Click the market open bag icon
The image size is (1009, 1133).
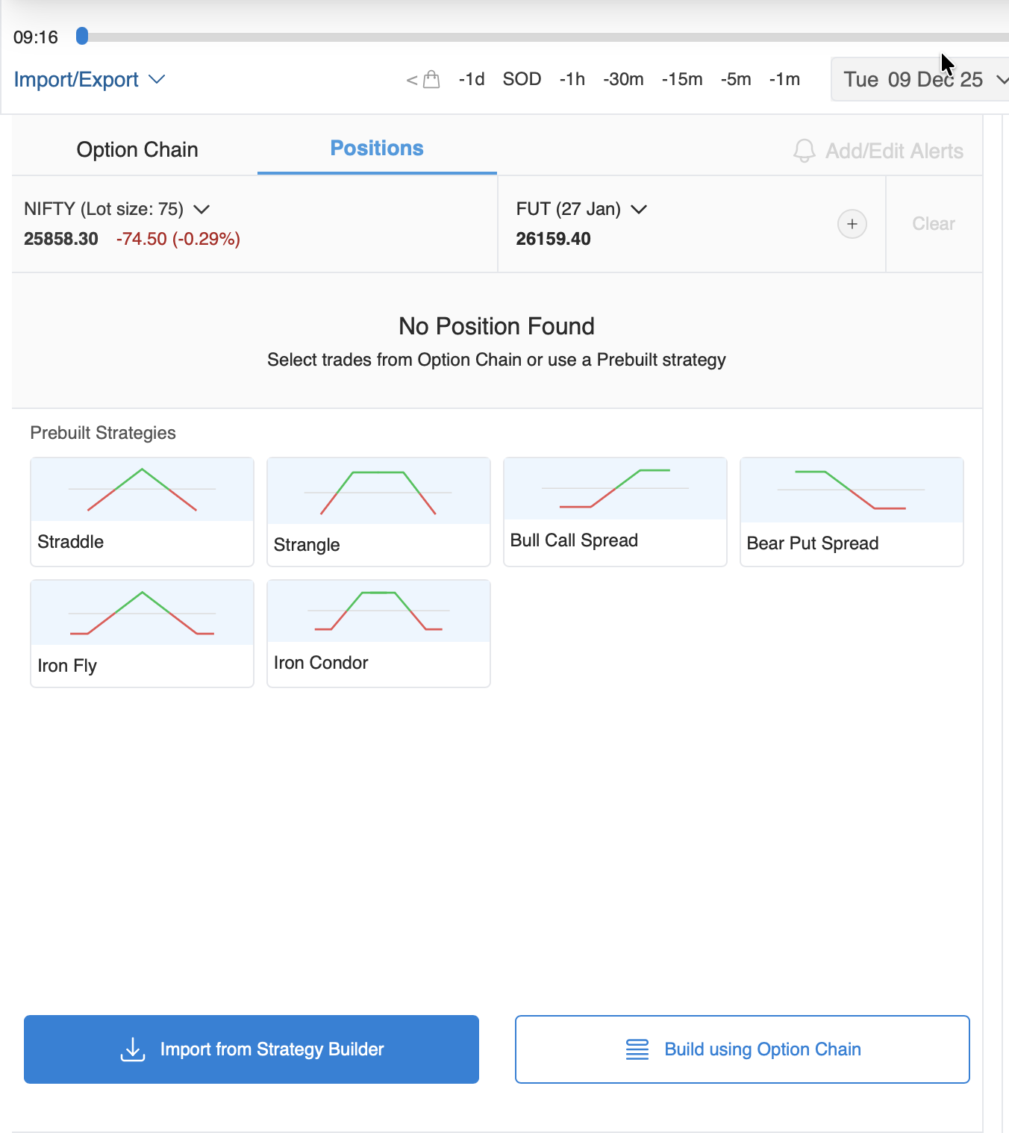[x=431, y=79]
